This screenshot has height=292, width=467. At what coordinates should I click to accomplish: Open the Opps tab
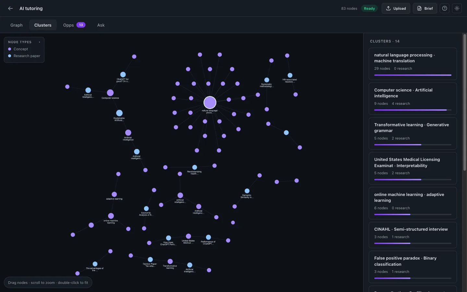tap(74, 25)
